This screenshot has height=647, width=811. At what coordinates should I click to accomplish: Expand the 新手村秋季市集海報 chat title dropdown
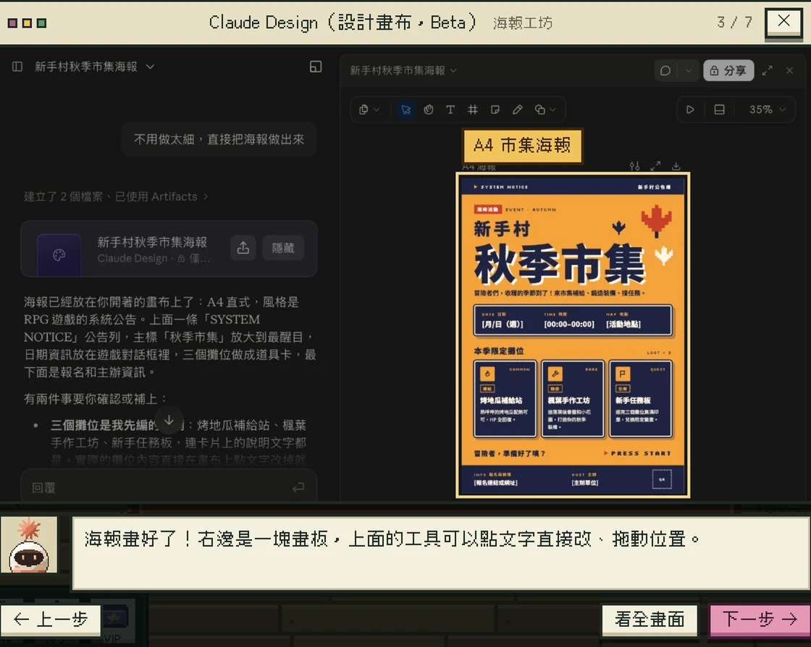click(150, 66)
